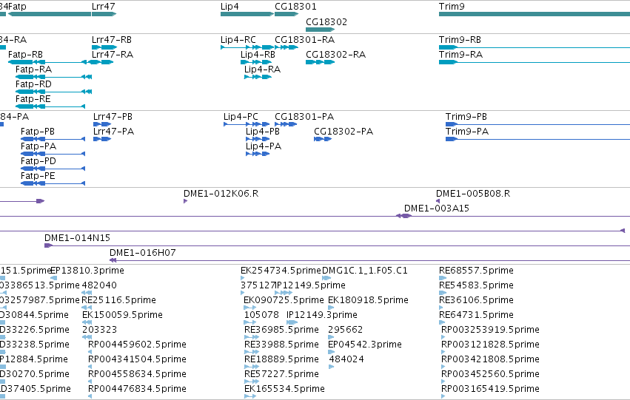Select clone DME1-005B08.R
Image resolution: width=630 pixels, height=400 pixels.
pos(438,201)
